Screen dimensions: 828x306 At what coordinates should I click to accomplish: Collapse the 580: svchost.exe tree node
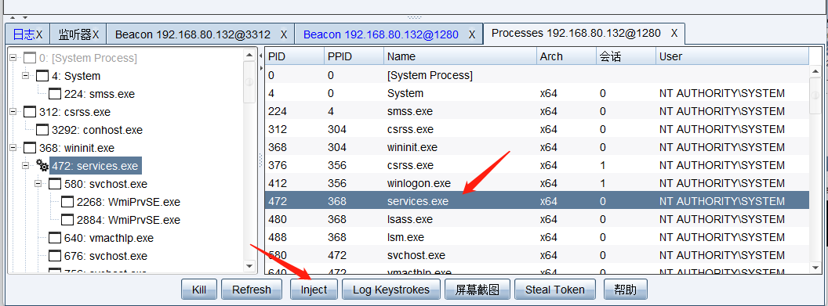(38, 184)
